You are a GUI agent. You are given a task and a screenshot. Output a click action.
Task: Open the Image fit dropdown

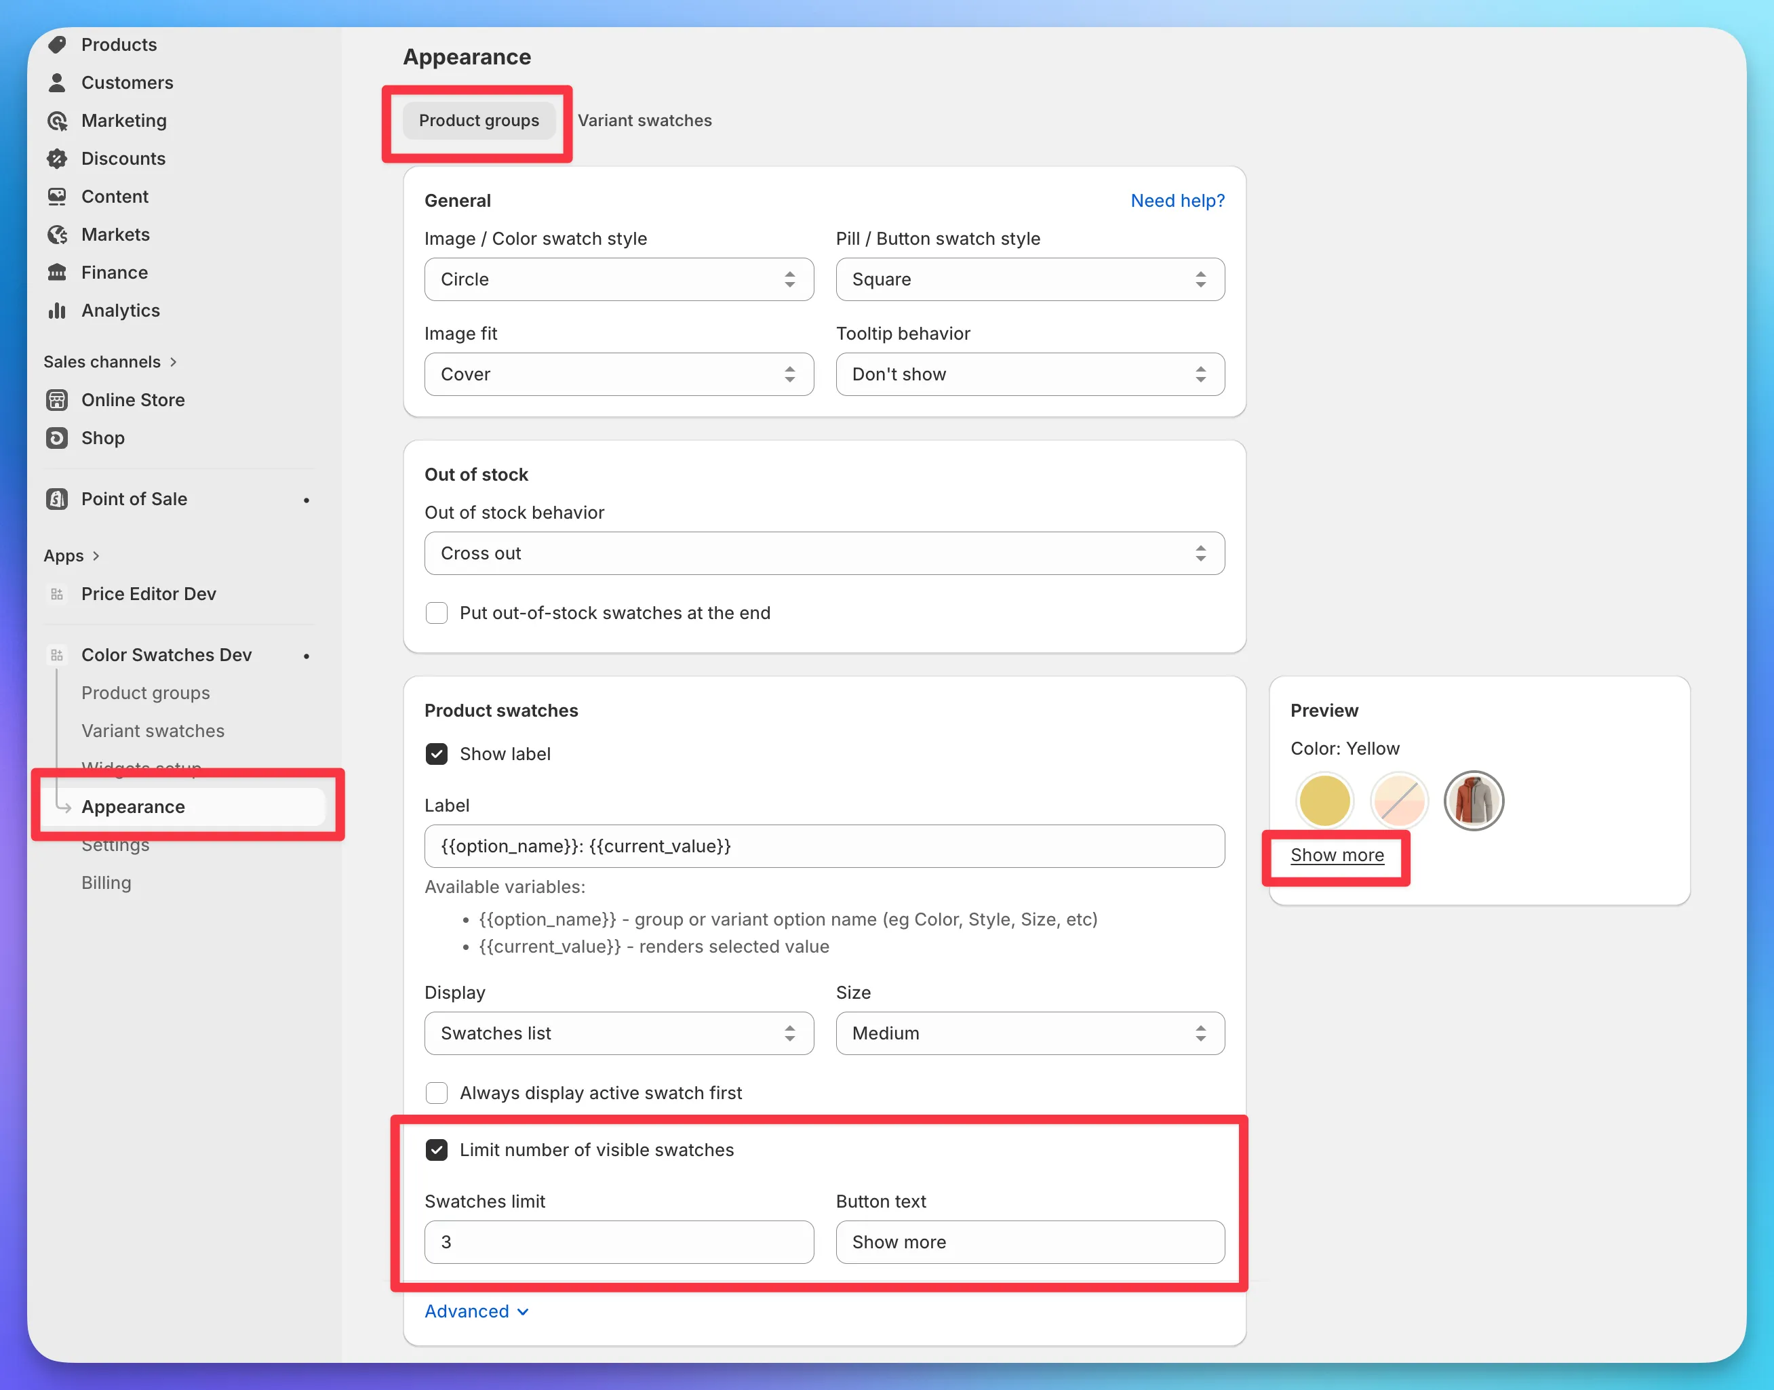click(x=618, y=374)
